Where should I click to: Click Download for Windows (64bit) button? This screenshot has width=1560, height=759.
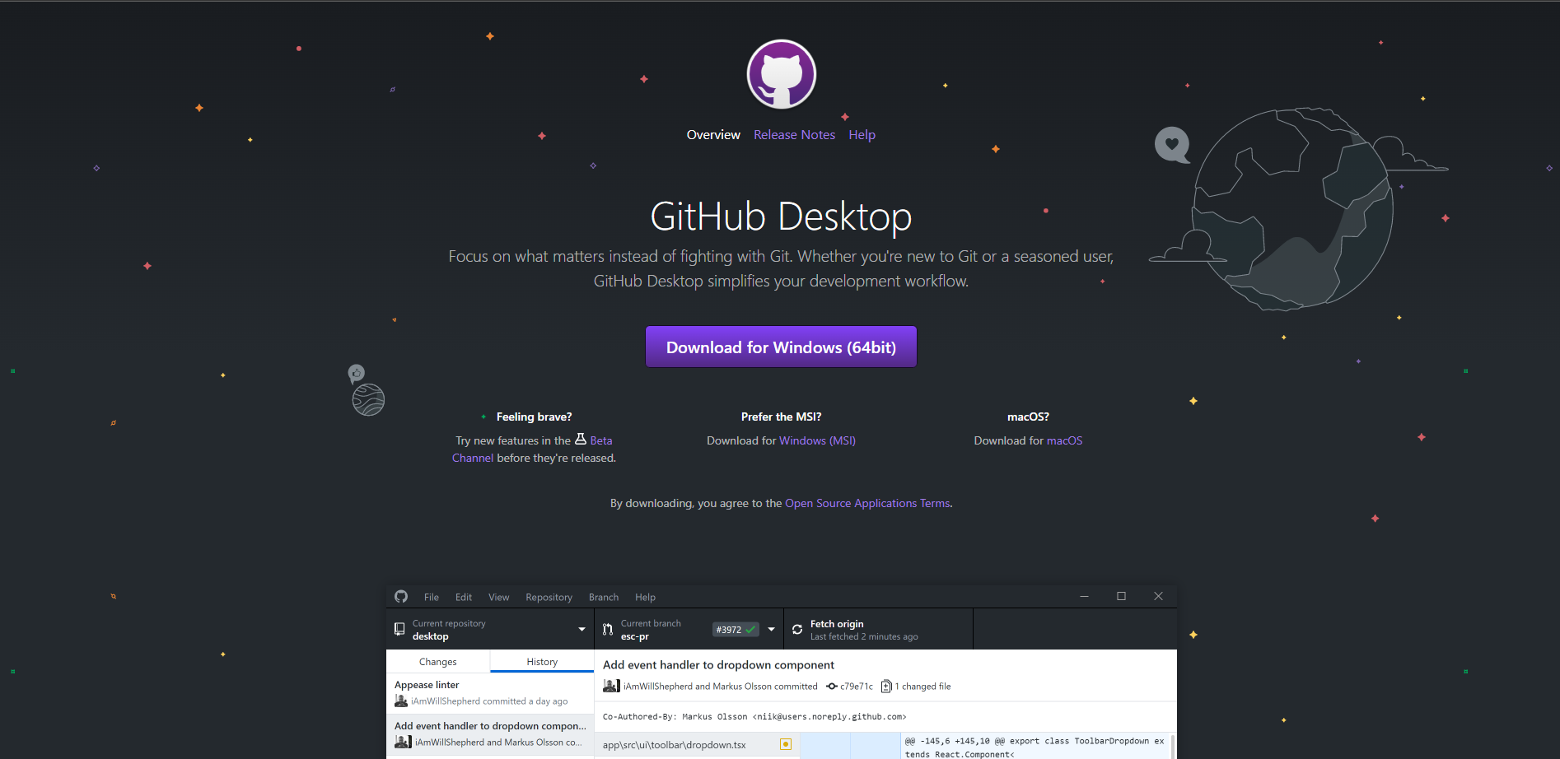coord(781,347)
